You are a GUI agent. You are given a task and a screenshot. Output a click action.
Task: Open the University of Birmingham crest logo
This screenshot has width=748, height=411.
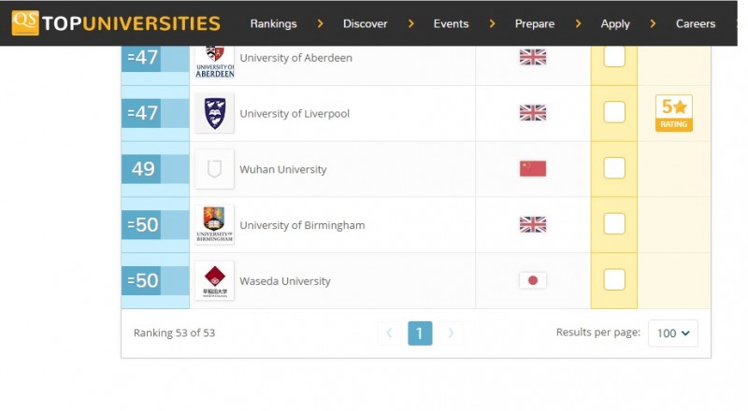[x=215, y=224]
